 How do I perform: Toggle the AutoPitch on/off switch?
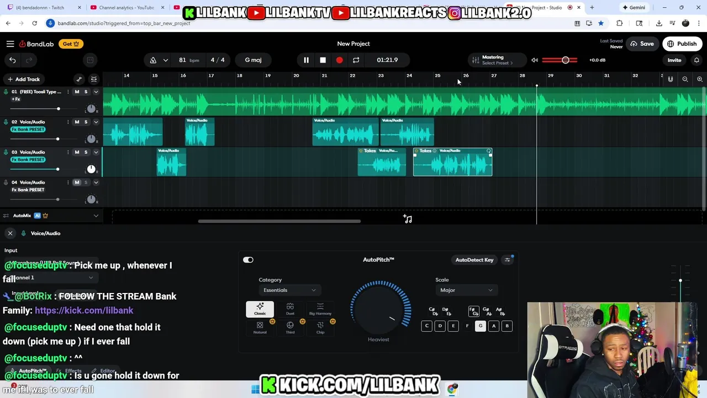pos(248,260)
